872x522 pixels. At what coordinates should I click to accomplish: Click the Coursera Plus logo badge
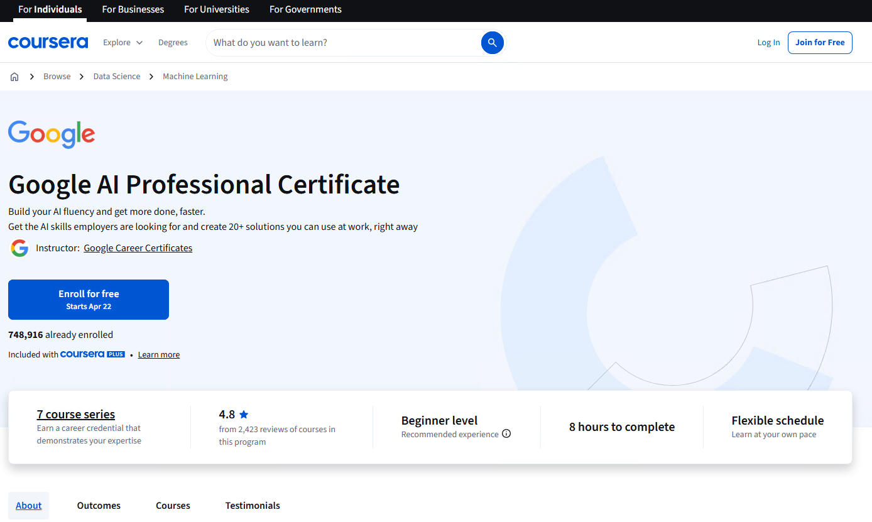tap(92, 354)
